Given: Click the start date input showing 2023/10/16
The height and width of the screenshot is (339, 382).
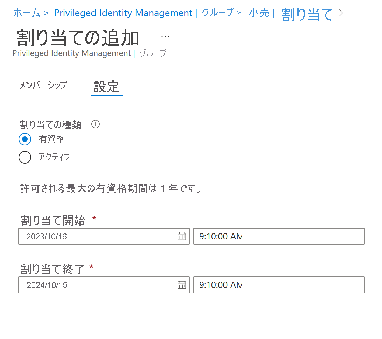Looking at the screenshot, I should click(x=98, y=236).
